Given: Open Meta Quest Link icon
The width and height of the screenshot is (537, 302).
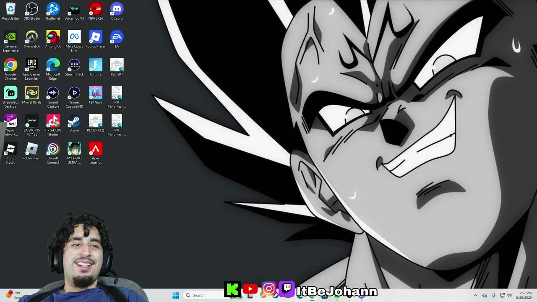Looking at the screenshot, I should click(x=74, y=41).
